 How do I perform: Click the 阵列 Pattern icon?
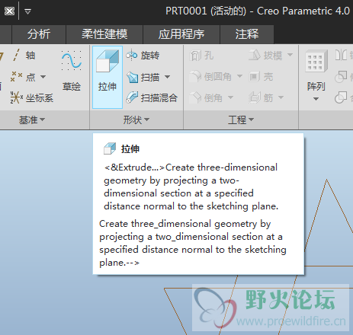click(316, 62)
